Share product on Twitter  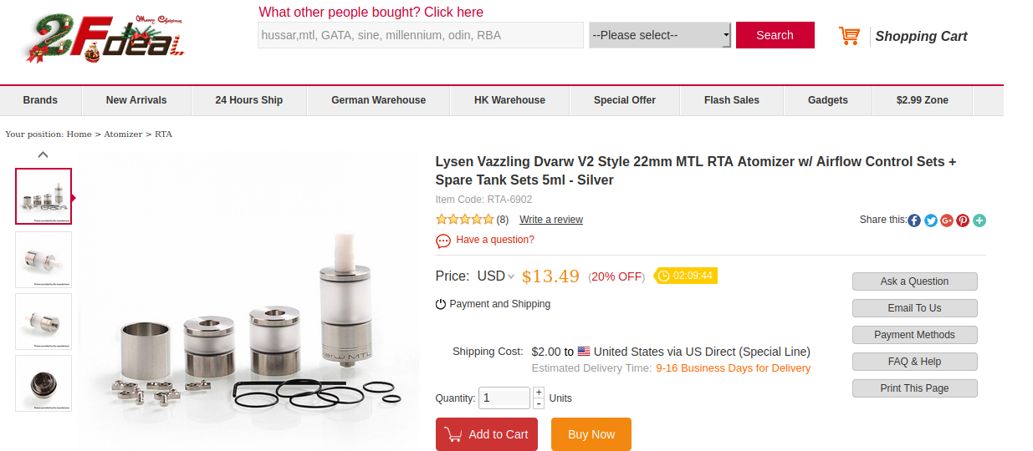coord(930,220)
